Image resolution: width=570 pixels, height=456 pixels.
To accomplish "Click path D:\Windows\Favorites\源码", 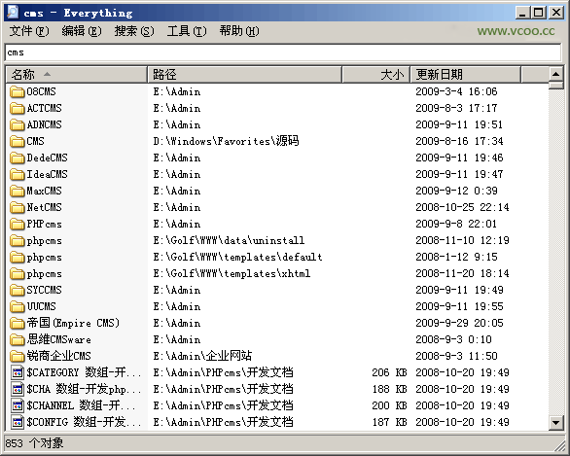I will pos(226,141).
